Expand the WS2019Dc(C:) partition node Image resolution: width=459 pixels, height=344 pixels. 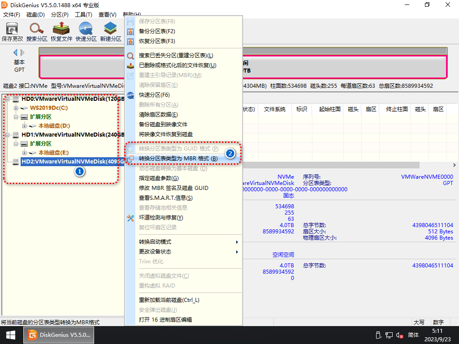pyautogui.click(x=16, y=108)
